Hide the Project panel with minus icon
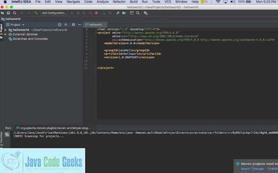Screen dimensions: 278x173 [79, 25]
